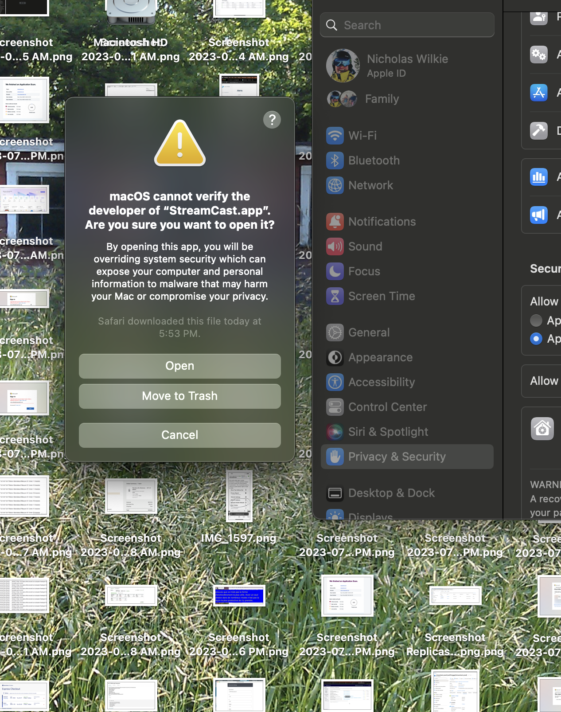This screenshot has width=561, height=712.
Task: Select the IMG_1597.png desktop thumbnail
Action: coord(239,496)
